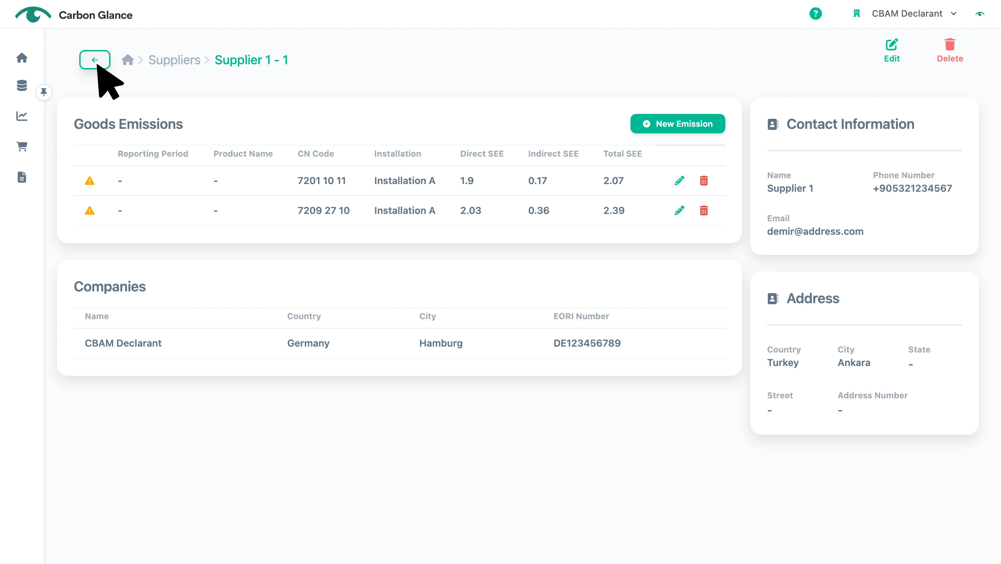The height and width of the screenshot is (564, 1001).
Task: Click the Hamburg city cell
Action: [x=441, y=343]
